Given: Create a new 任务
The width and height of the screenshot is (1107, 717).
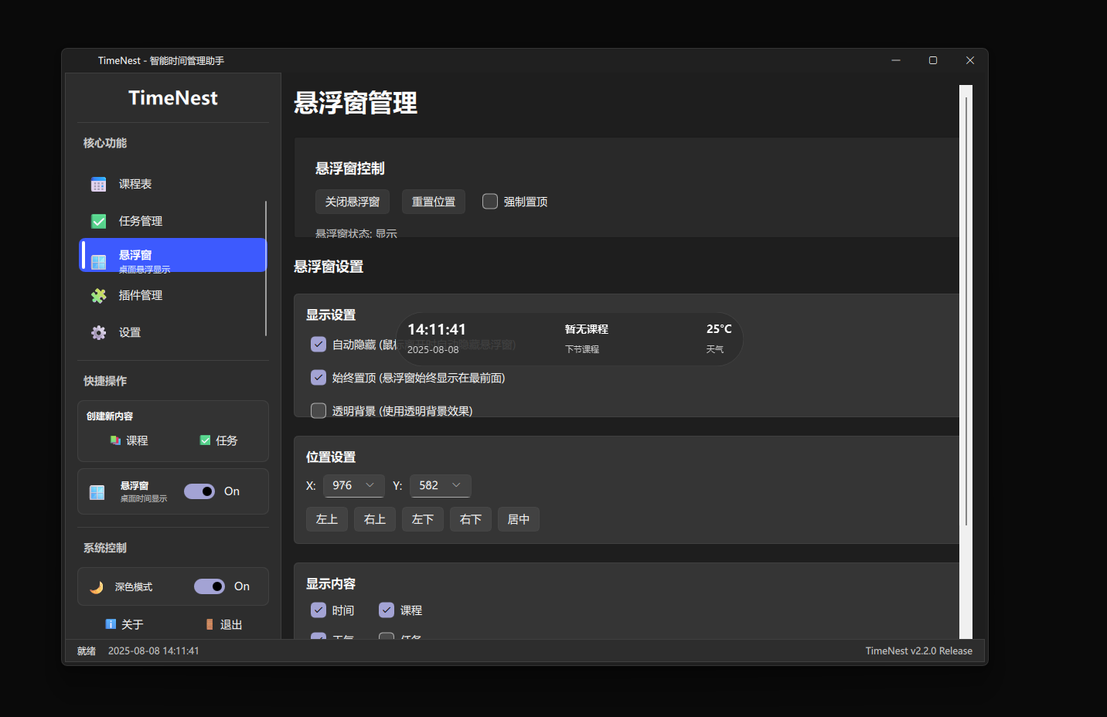Looking at the screenshot, I should (219, 440).
